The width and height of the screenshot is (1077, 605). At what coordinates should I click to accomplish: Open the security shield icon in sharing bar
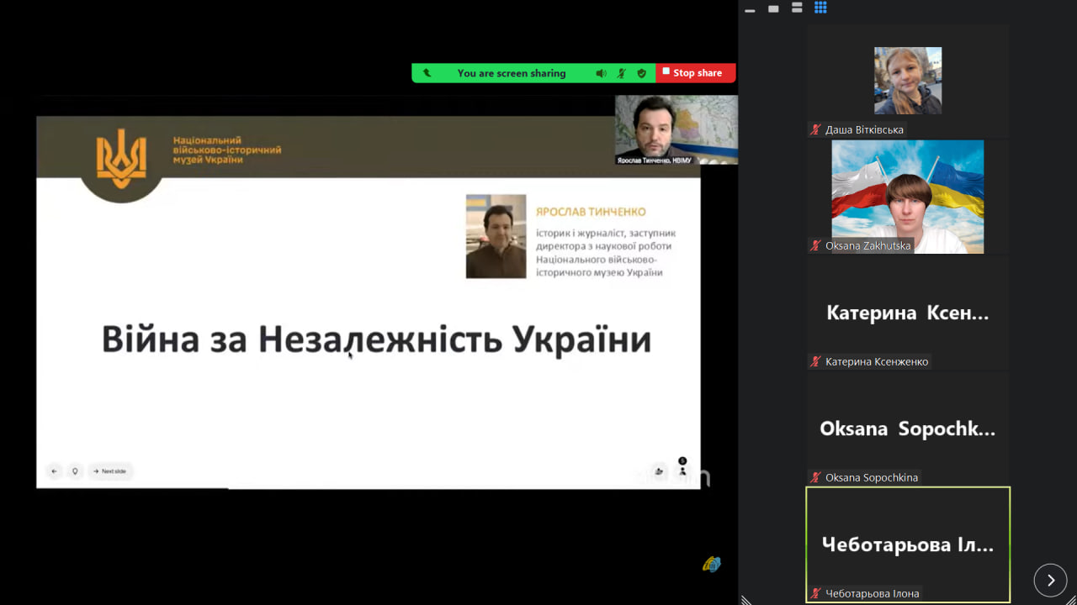pos(641,73)
